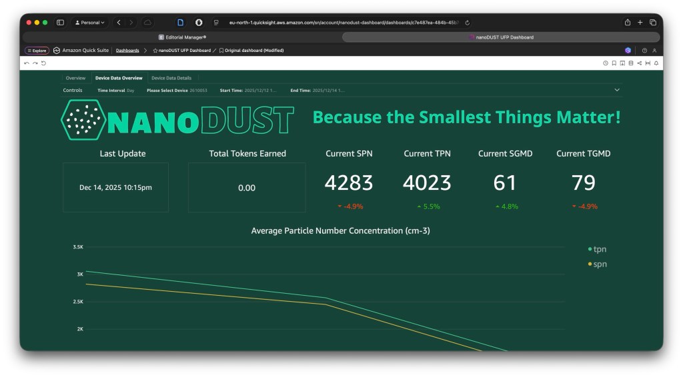The image size is (683, 377).
Task: Open the user account icon
Action: [x=654, y=51]
